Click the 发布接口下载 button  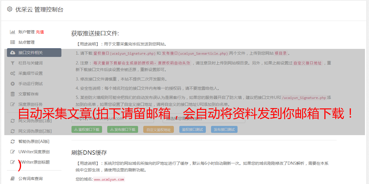pos(123,129)
